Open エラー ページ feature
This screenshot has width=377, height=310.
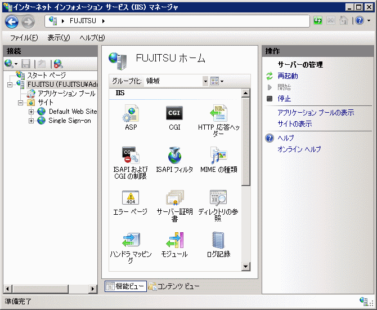click(x=131, y=202)
